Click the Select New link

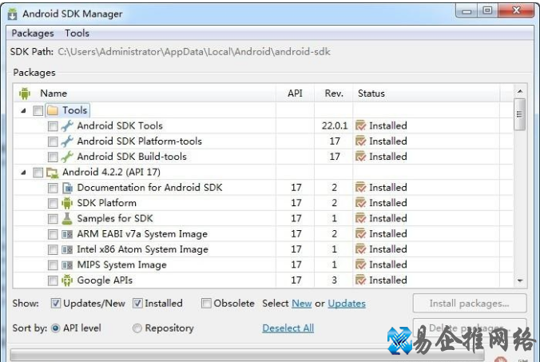301,304
